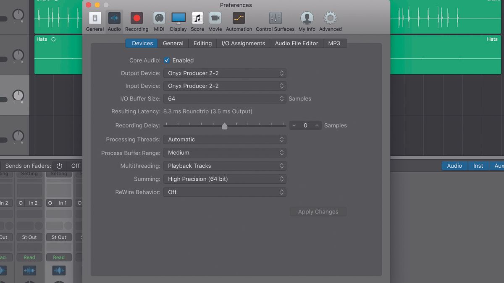Open the Audio File Editor tab
Screen dimensions: 504x283
tap(296, 43)
